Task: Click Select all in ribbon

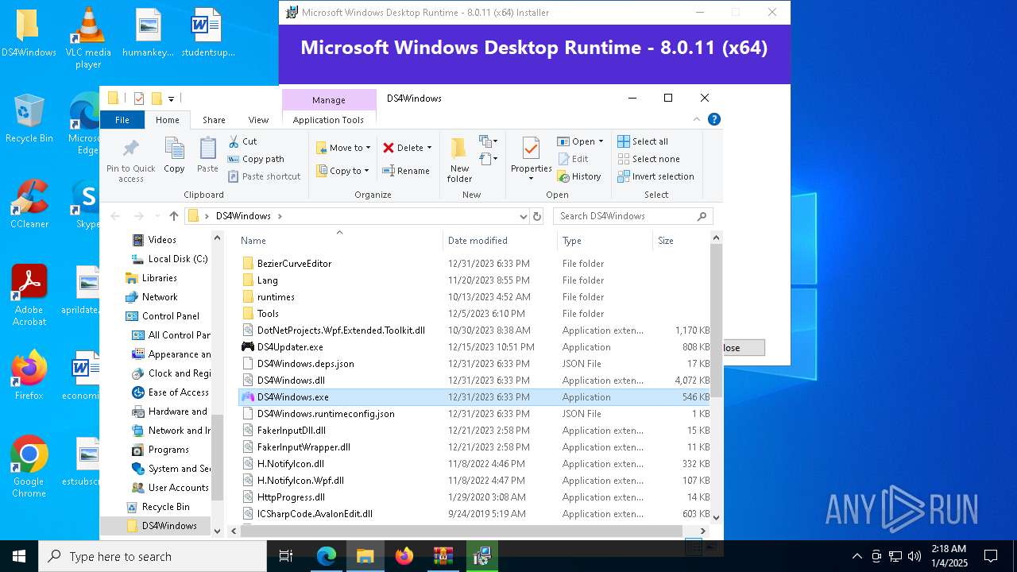Action: [x=643, y=141]
